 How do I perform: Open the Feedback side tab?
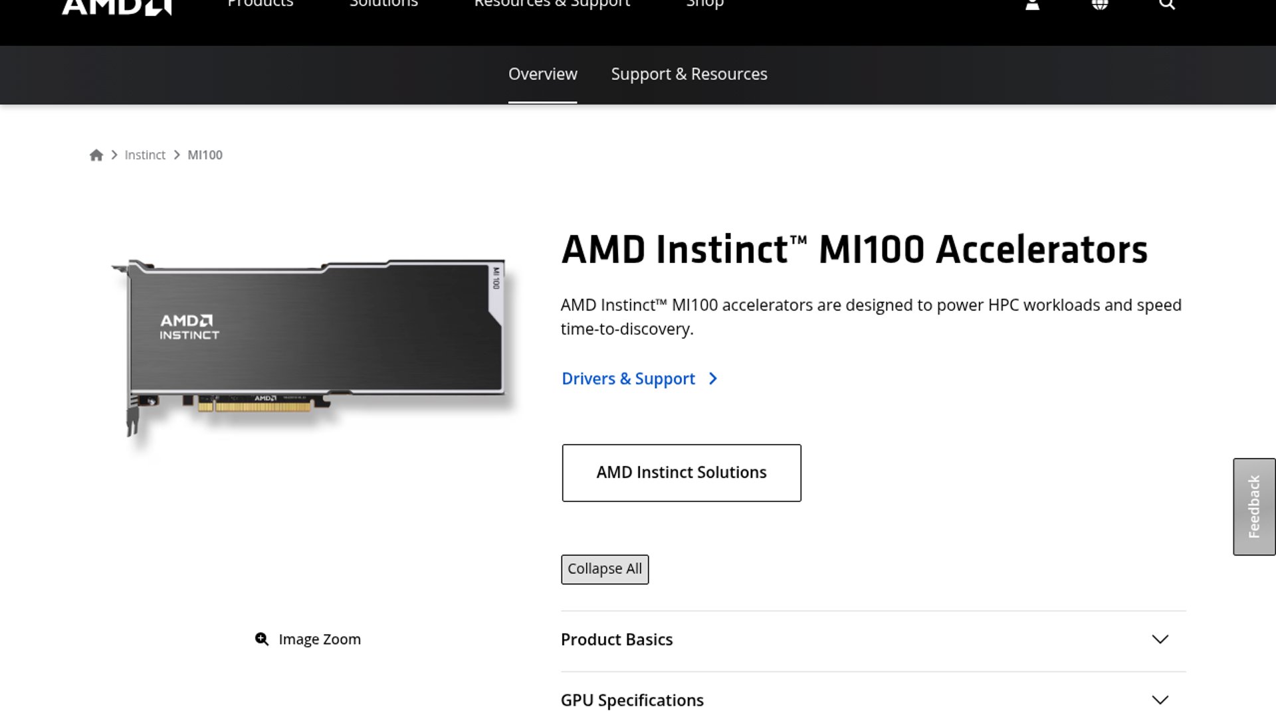(1254, 507)
